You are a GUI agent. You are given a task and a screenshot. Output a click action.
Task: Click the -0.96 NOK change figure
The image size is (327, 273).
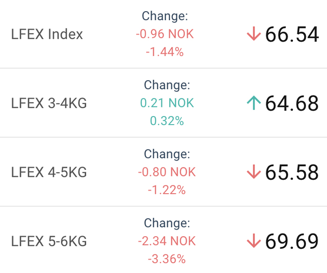pos(165,34)
